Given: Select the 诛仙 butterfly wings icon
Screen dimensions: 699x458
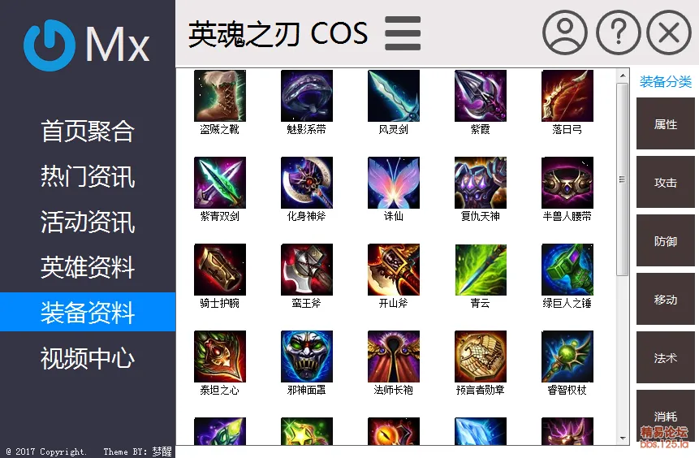Looking at the screenshot, I should coord(394,183).
